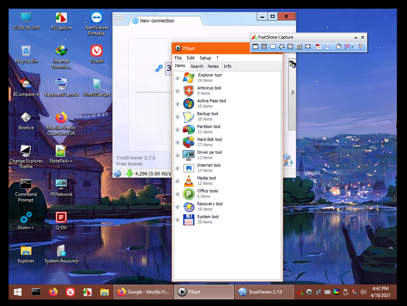
Task: Click 'Partition tool' label
Action: (x=209, y=127)
